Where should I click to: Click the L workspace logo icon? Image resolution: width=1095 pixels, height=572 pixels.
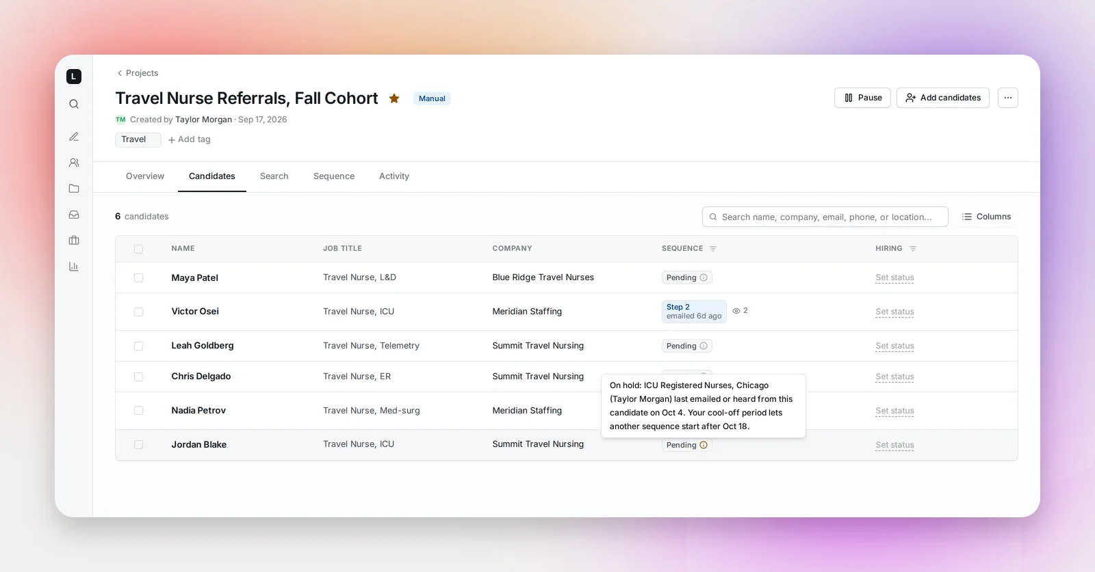74,77
